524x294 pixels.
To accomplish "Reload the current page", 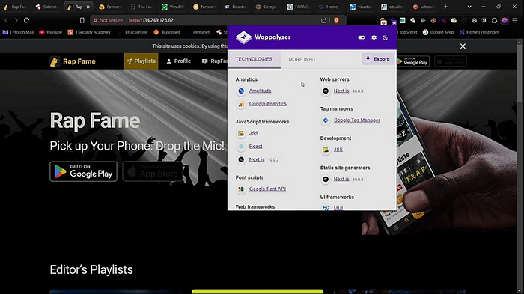I will pos(26,20).
